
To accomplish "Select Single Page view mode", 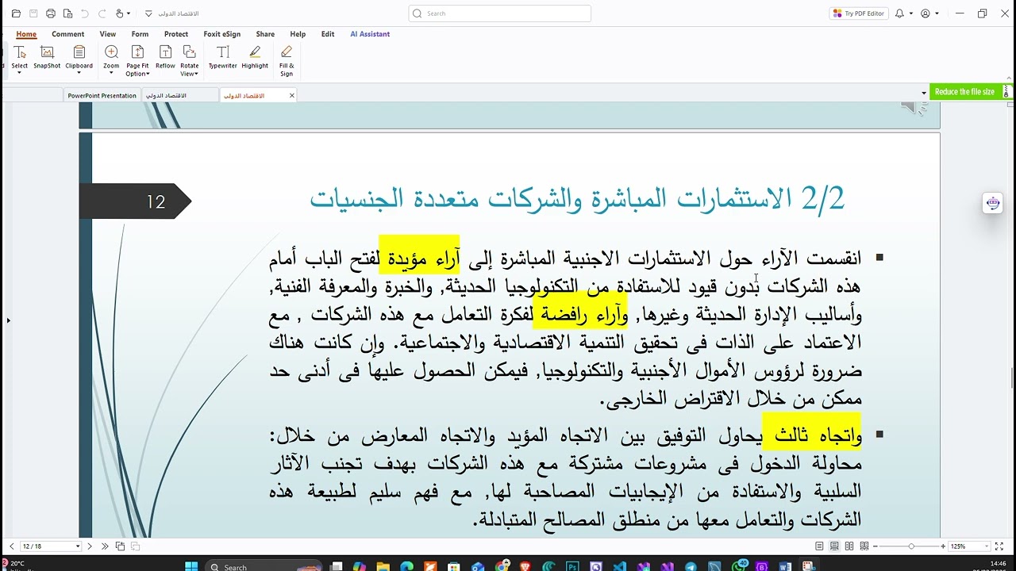I will click(x=819, y=546).
